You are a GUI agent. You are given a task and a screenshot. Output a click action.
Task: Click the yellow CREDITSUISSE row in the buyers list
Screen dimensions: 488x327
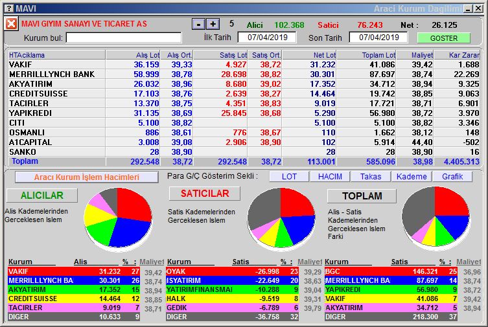(x=74, y=299)
